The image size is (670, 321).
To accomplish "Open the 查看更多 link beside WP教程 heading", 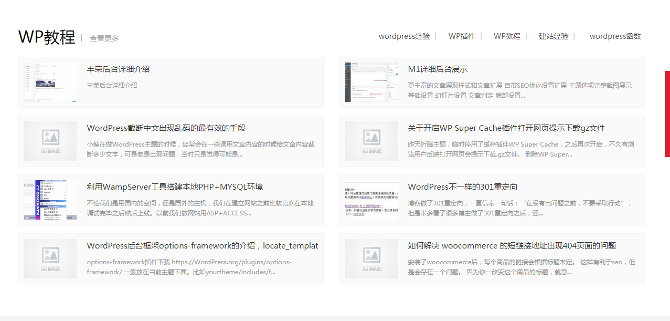I will [103, 37].
